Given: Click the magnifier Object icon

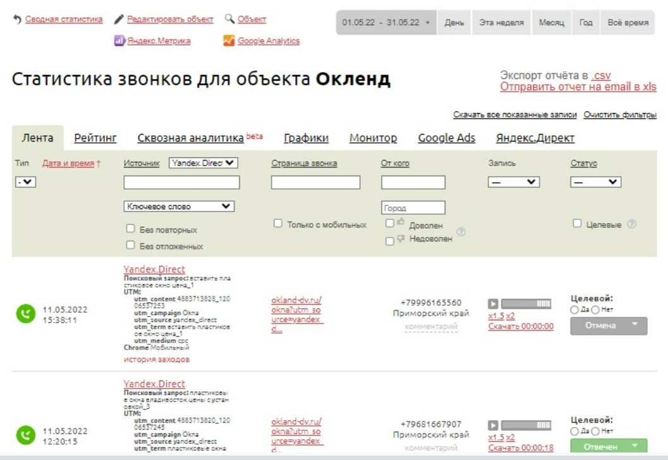Looking at the screenshot, I should 229,19.
